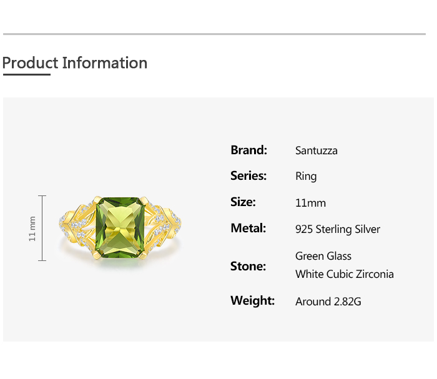This screenshot has width=437, height=379.
Task: Select the Stone: label
Action: tap(248, 267)
